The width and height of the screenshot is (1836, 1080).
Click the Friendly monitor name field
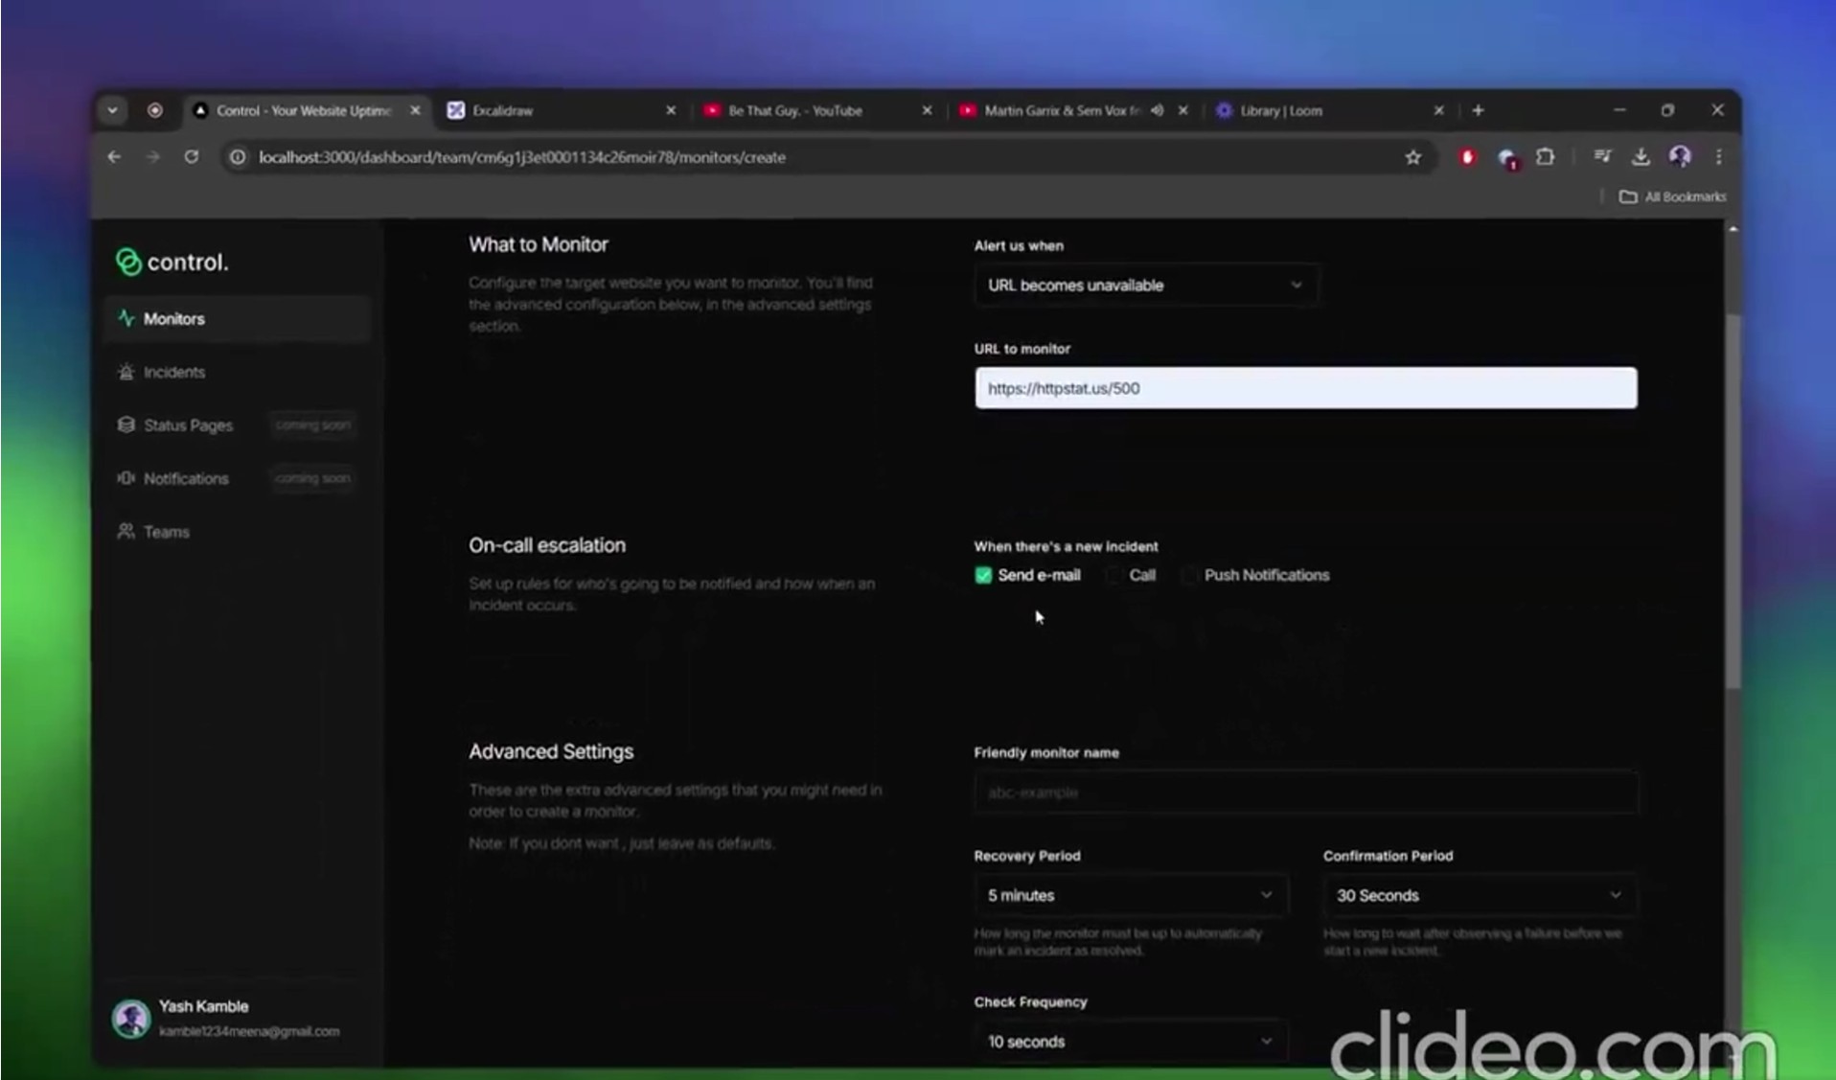click(1306, 793)
